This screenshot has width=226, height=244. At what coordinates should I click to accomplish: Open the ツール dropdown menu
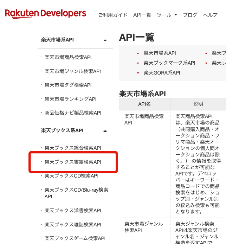167,15
